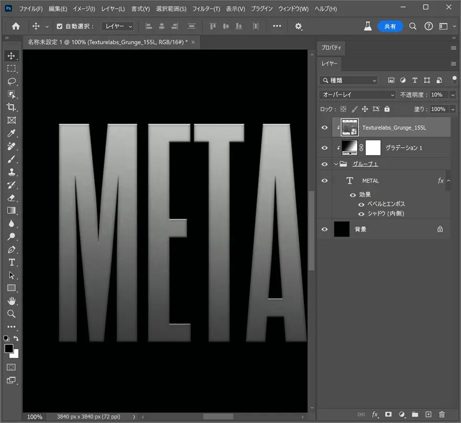Select the Texturelabs_Grunge_155L layer name

pyautogui.click(x=394, y=128)
